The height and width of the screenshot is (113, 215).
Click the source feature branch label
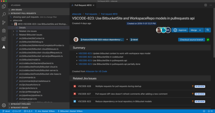[102, 40]
